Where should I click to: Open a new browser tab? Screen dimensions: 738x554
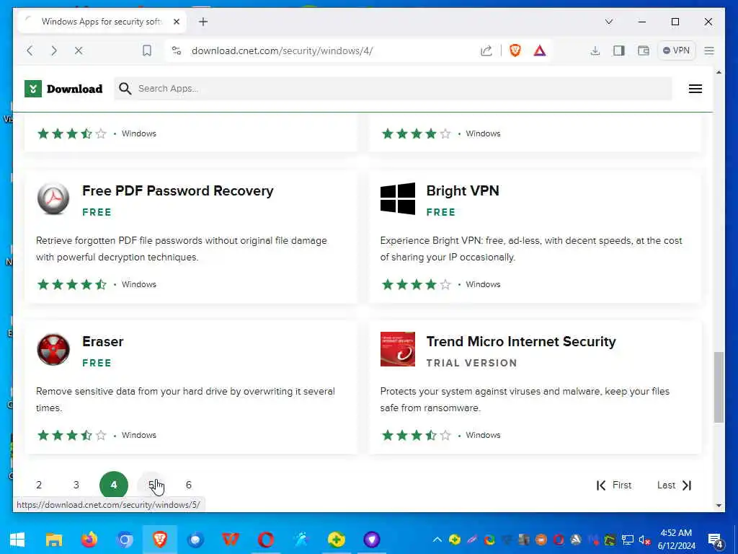(x=203, y=22)
